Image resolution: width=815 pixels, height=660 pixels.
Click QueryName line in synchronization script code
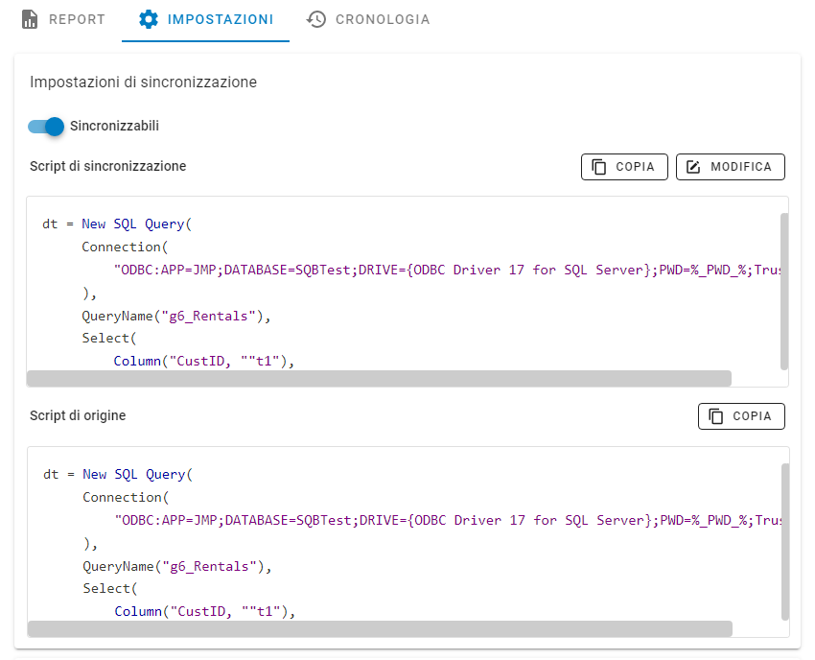point(176,316)
